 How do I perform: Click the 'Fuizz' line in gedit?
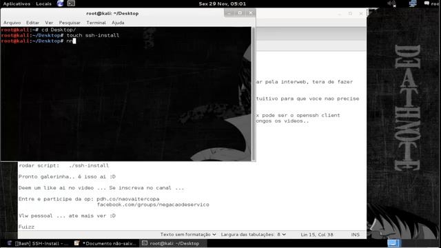[26, 227]
